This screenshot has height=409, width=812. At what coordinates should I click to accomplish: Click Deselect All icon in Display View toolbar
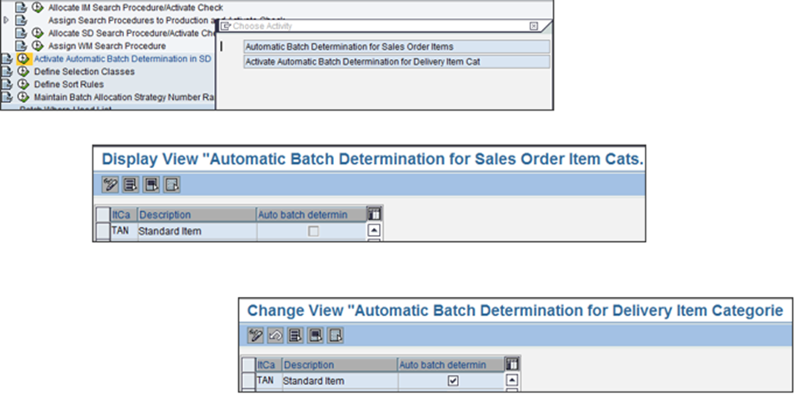(x=172, y=185)
